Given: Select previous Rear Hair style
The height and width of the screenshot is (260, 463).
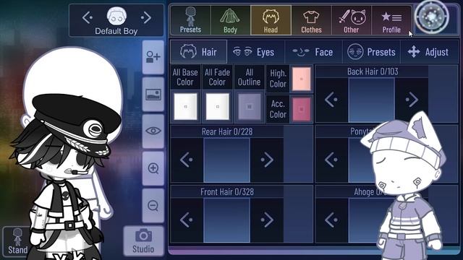Looking at the screenshot, I should (187, 160).
